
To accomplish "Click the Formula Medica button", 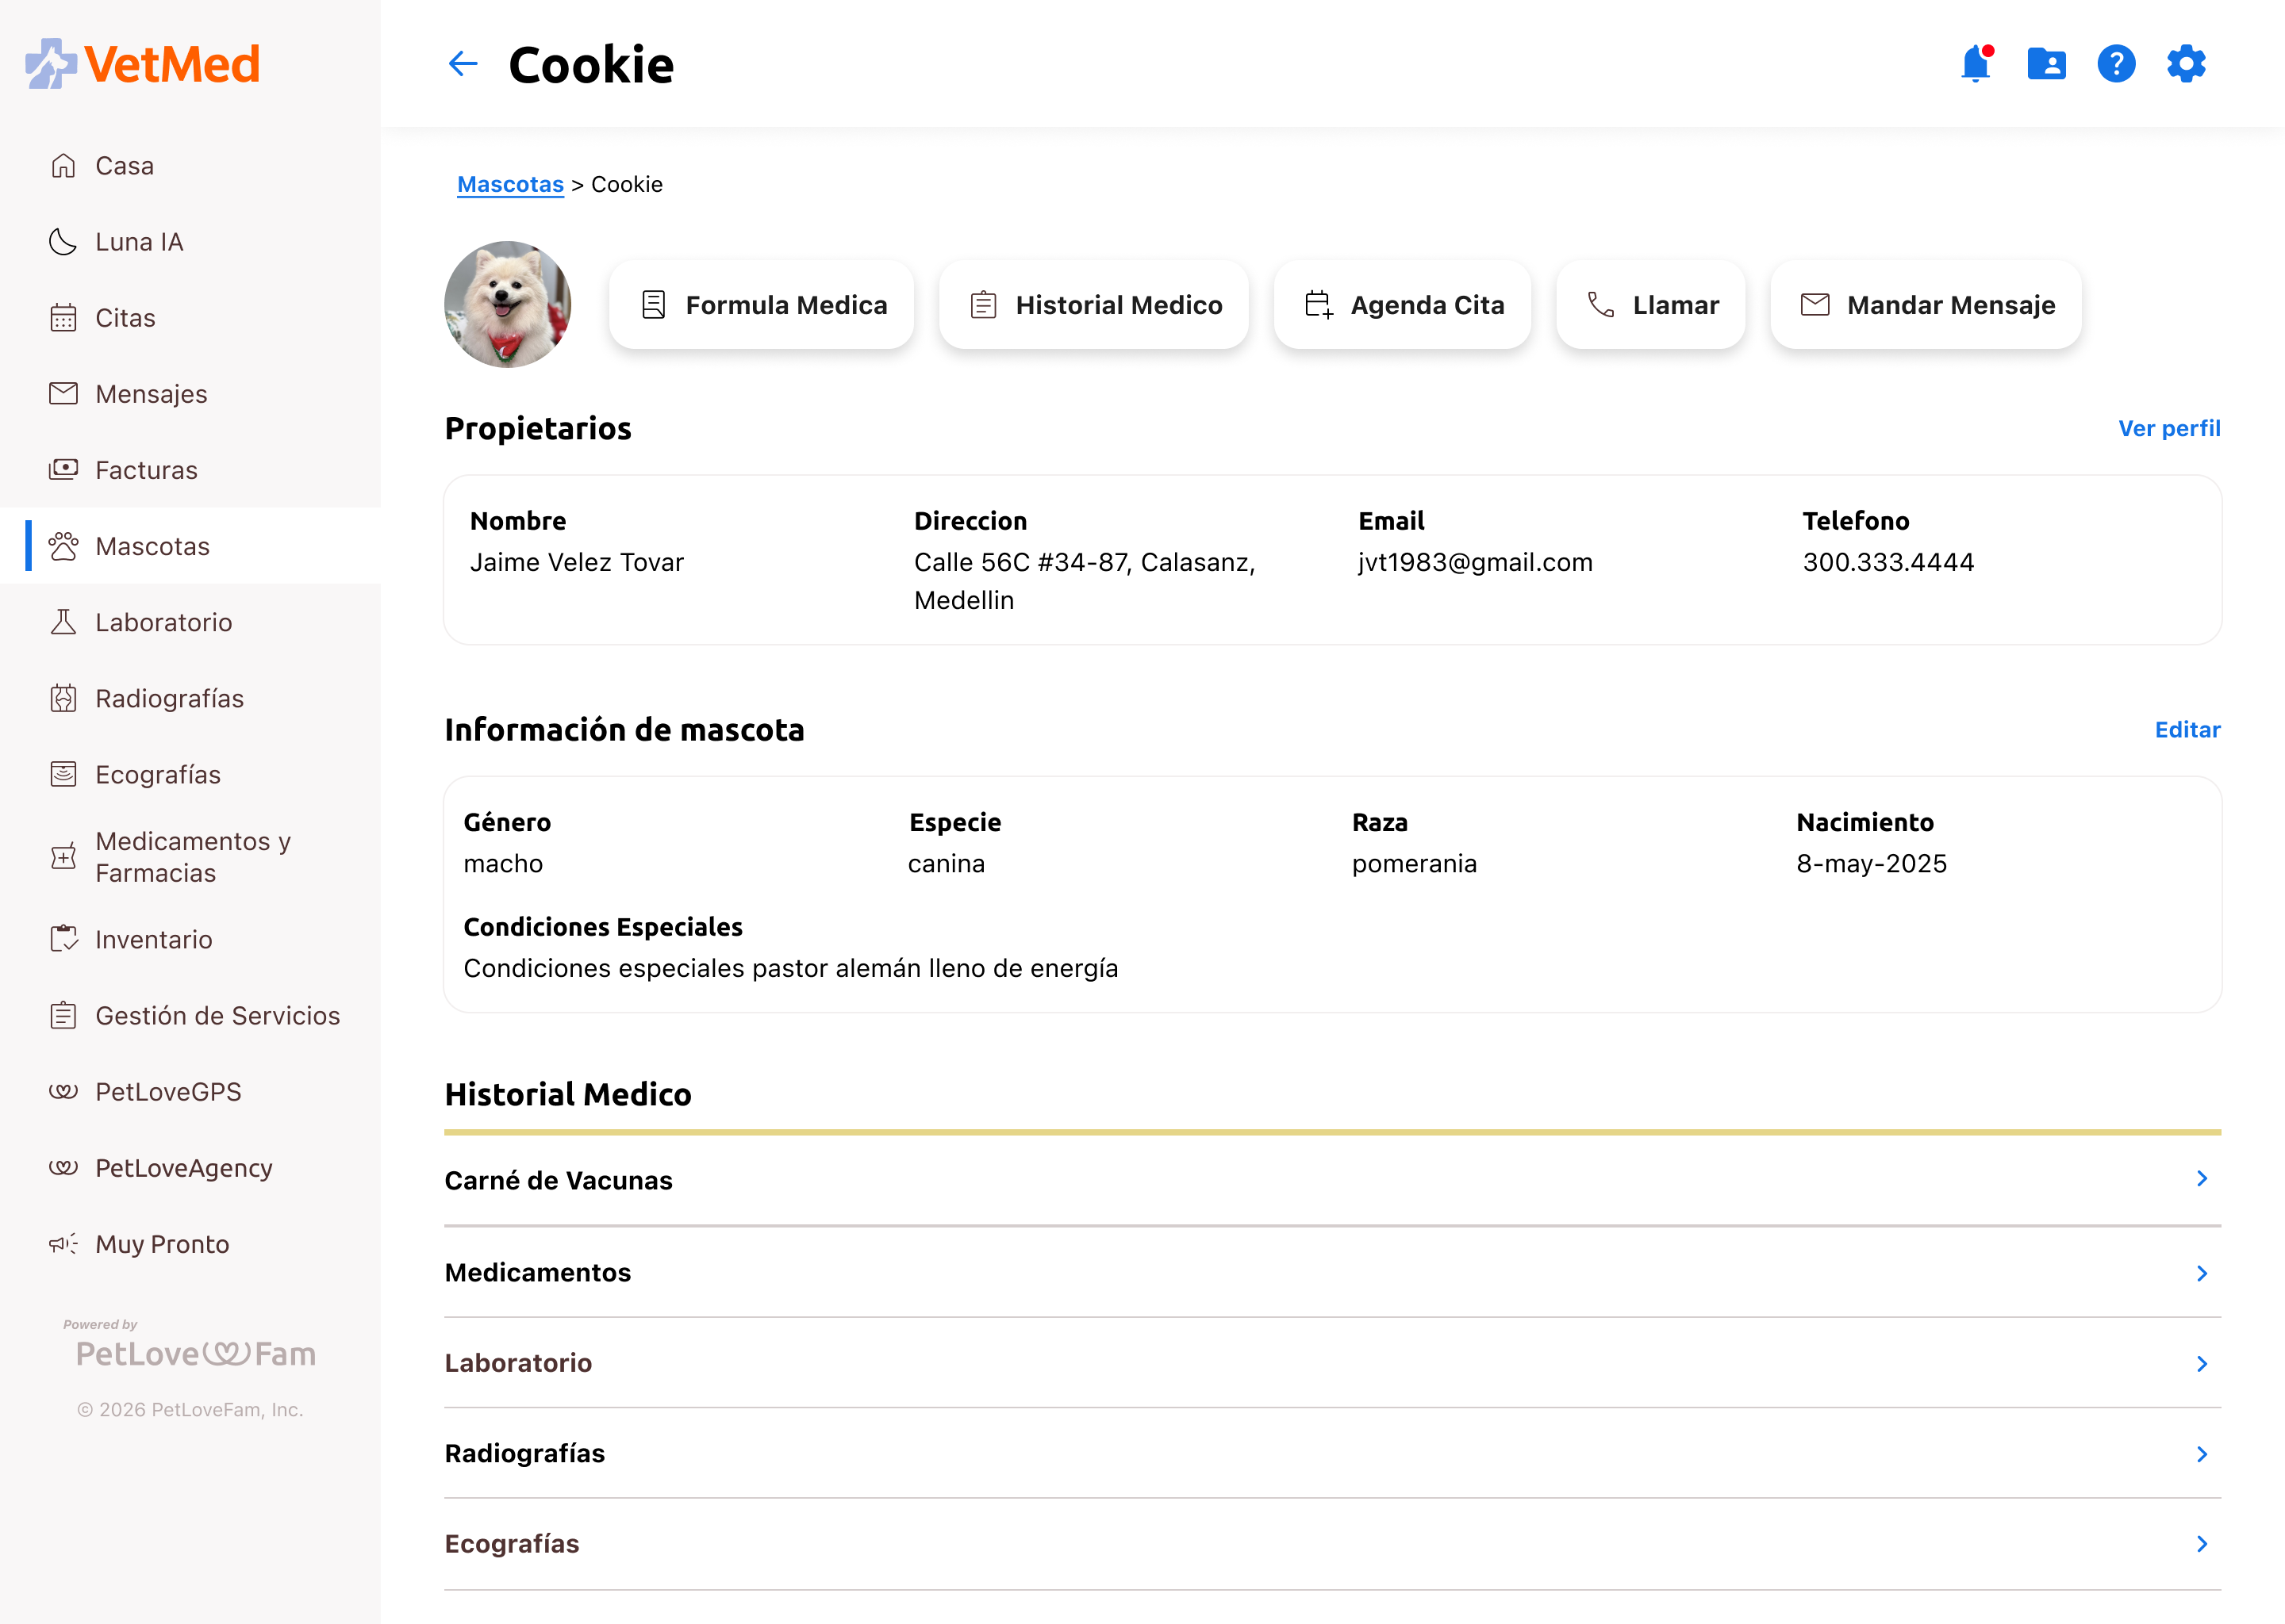I will (x=762, y=305).
